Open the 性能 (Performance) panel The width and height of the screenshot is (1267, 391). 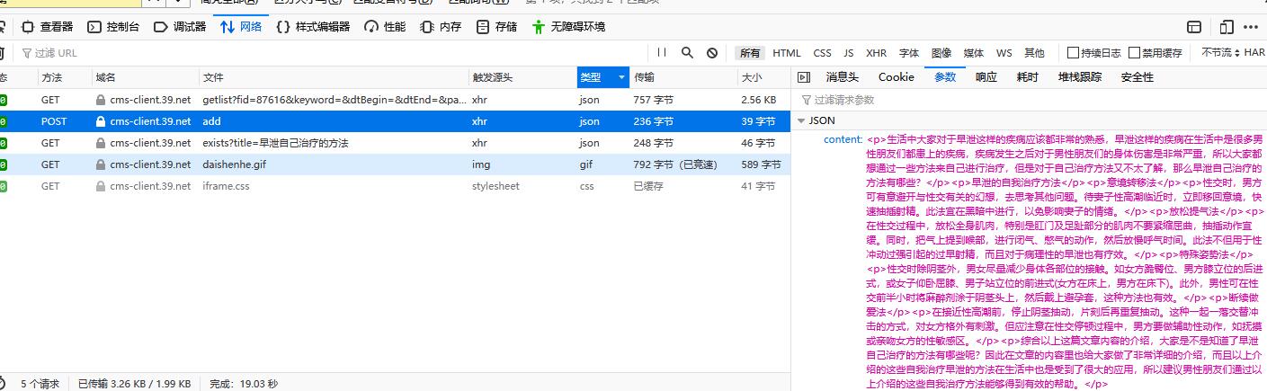coord(385,27)
